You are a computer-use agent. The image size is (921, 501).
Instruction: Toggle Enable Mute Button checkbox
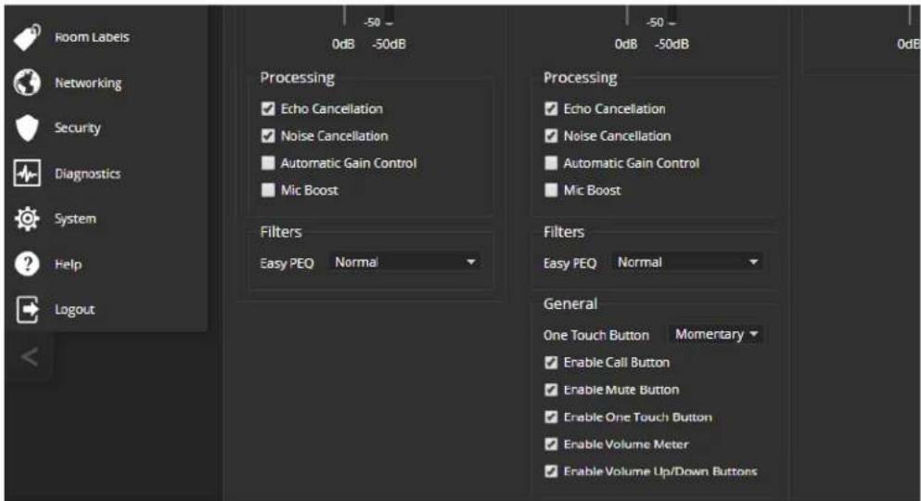[551, 390]
